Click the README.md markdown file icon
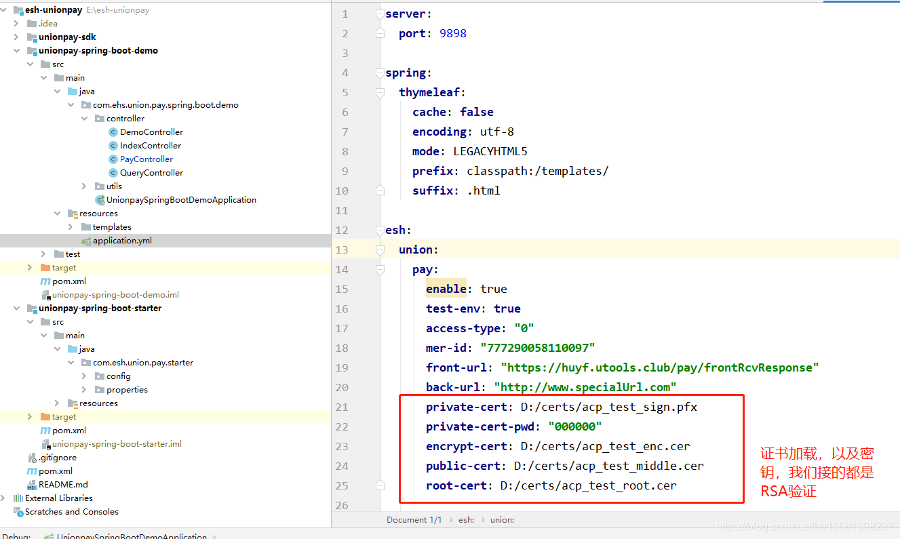Image resolution: width=900 pixels, height=539 pixels. (x=32, y=485)
